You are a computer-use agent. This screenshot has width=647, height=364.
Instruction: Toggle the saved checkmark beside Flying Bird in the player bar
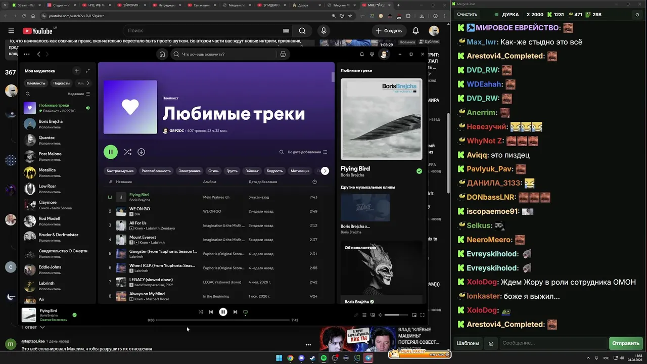pyautogui.click(x=74, y=315)
